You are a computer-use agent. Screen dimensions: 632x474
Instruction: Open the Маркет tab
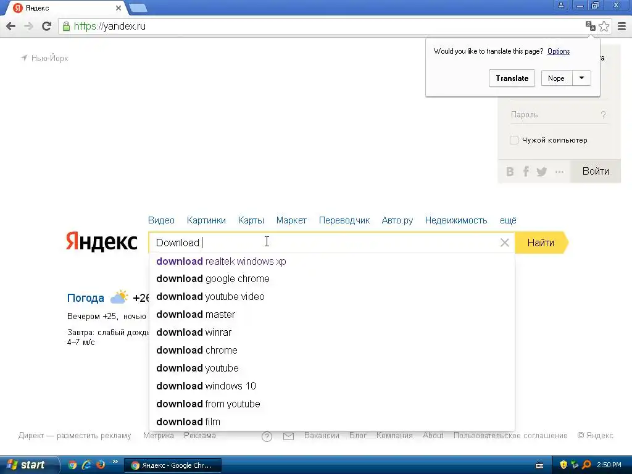pos(291,220)
